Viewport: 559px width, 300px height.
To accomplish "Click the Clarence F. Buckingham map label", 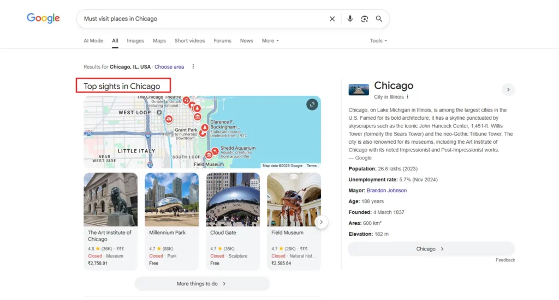I will click(x=224, y=124).
